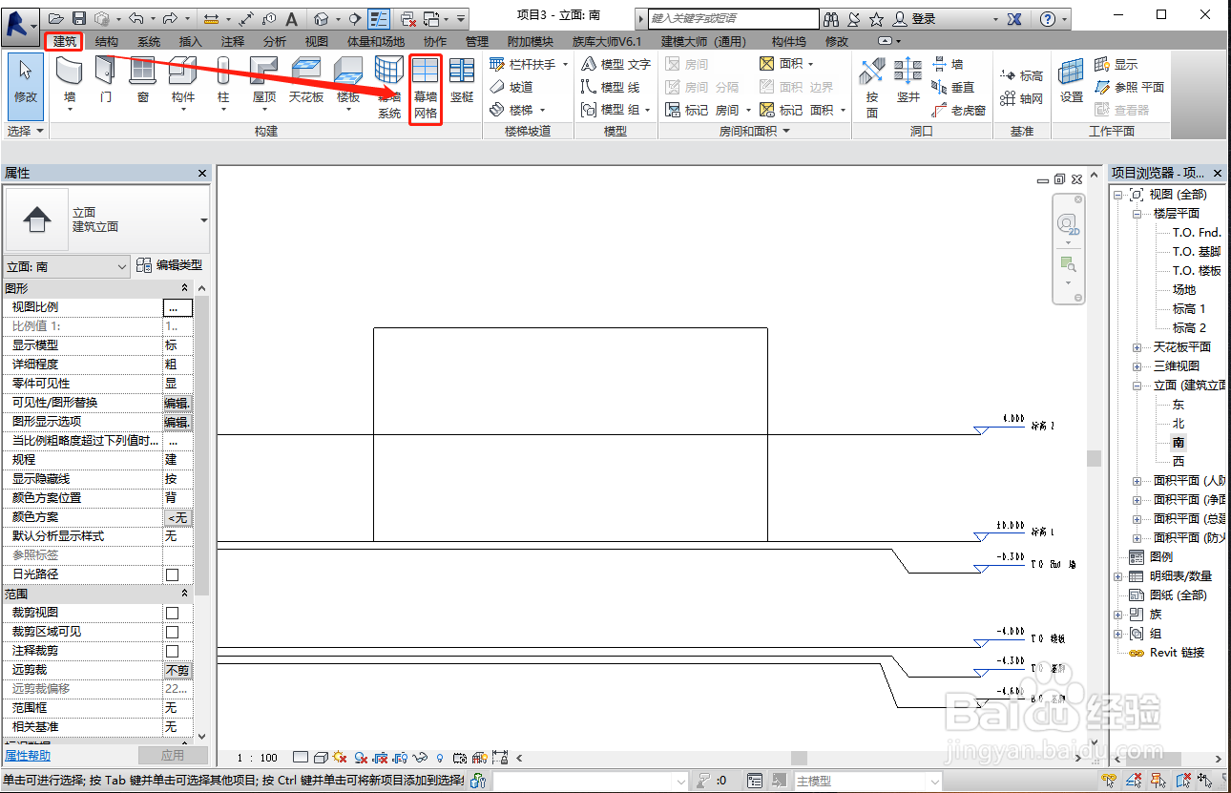1231x793 pixels.
Task: Click the thin lines toggle in quick access
Action: point(378,18)
